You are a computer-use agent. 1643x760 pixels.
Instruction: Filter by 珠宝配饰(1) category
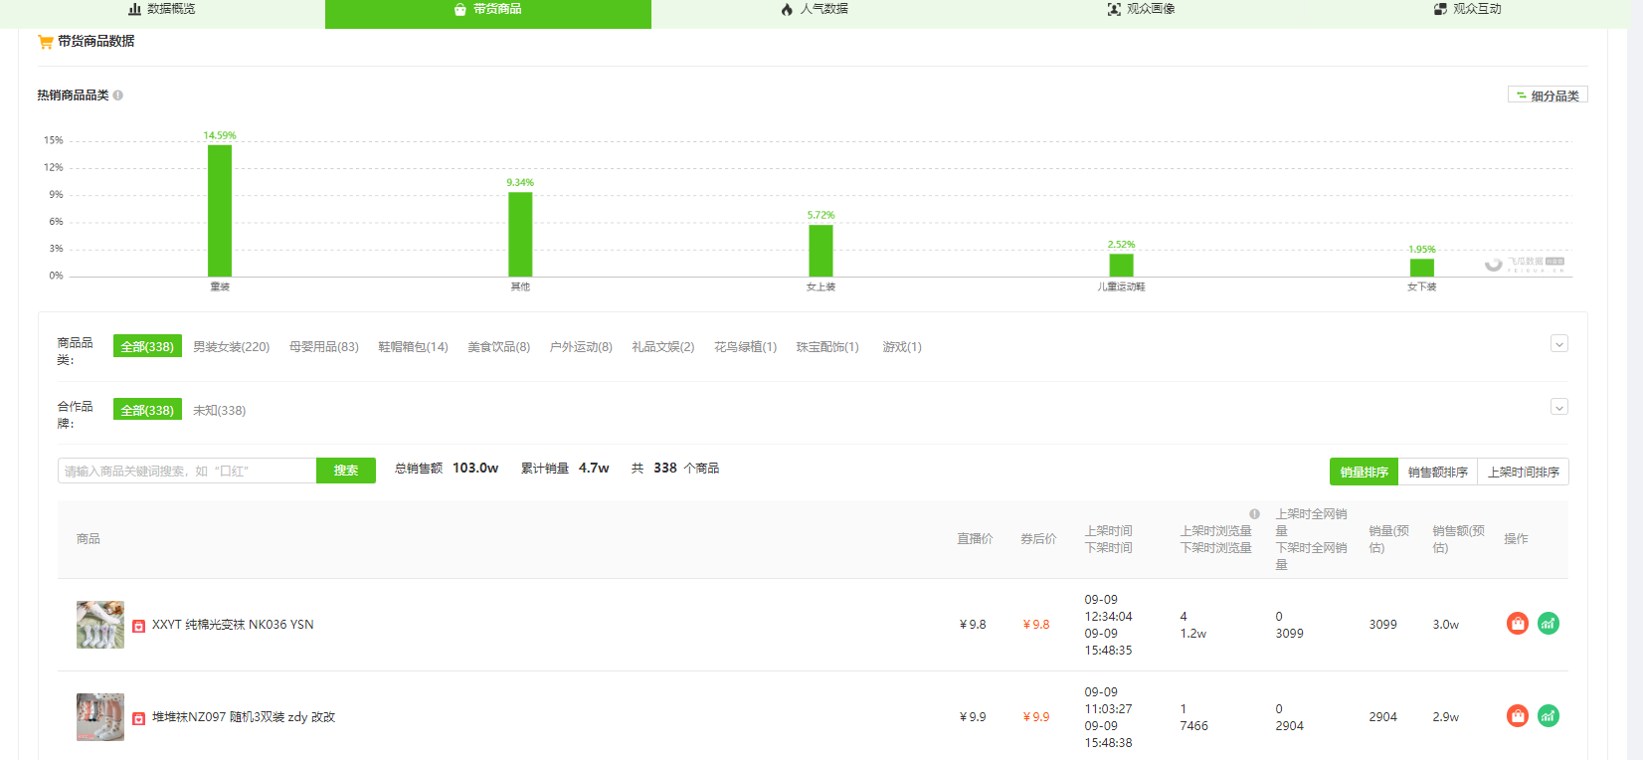[826, 347]
